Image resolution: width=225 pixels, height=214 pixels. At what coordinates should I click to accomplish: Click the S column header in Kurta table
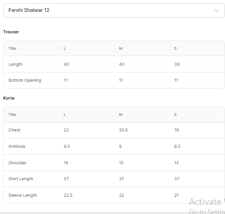click(175, 115)
